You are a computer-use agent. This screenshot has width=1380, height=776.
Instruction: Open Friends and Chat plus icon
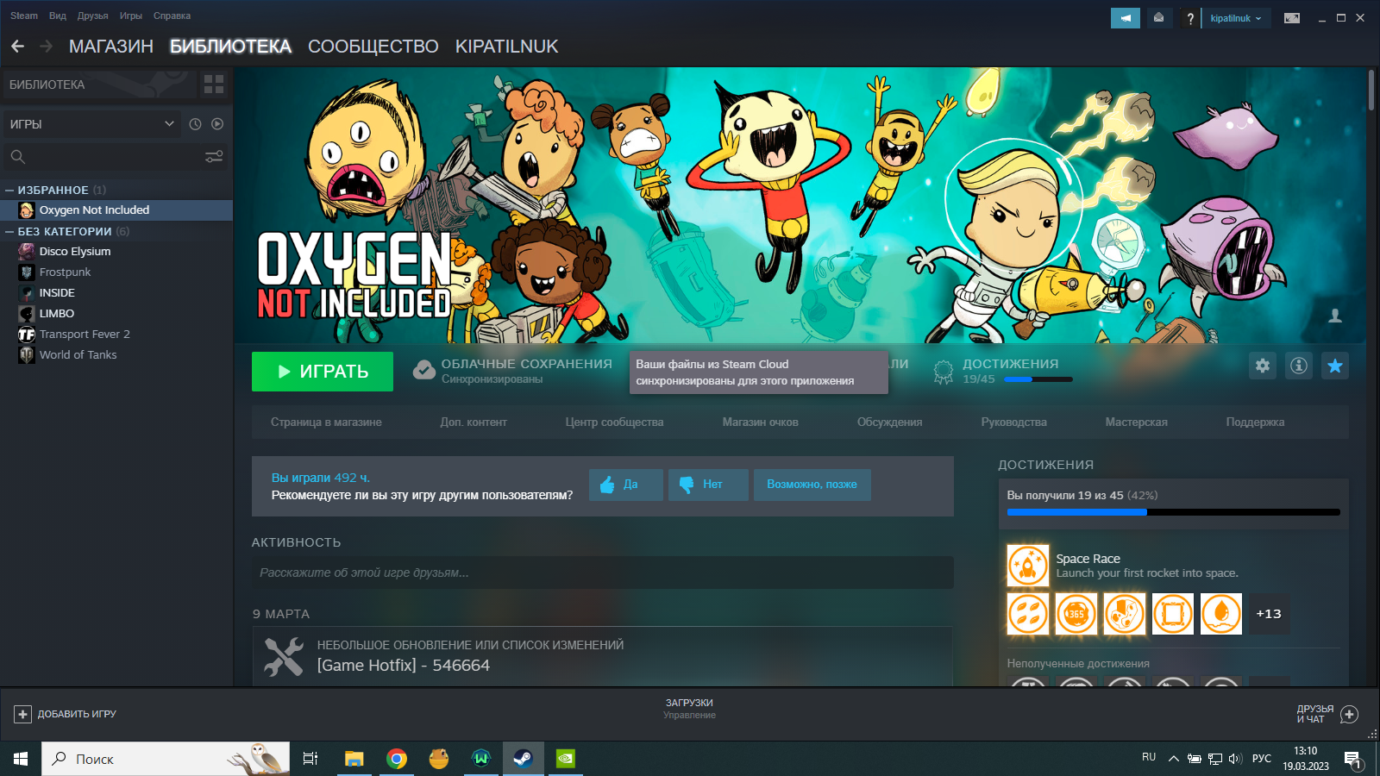point(1350,714)
